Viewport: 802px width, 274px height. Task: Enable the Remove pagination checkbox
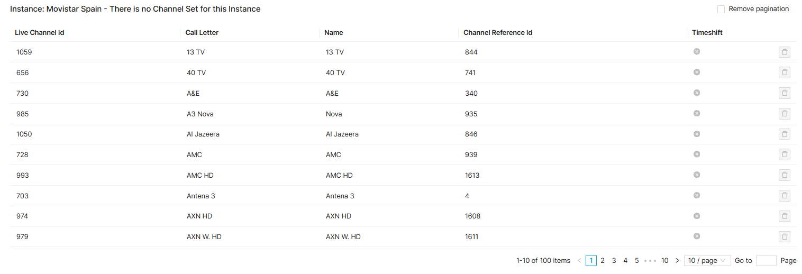721,9
